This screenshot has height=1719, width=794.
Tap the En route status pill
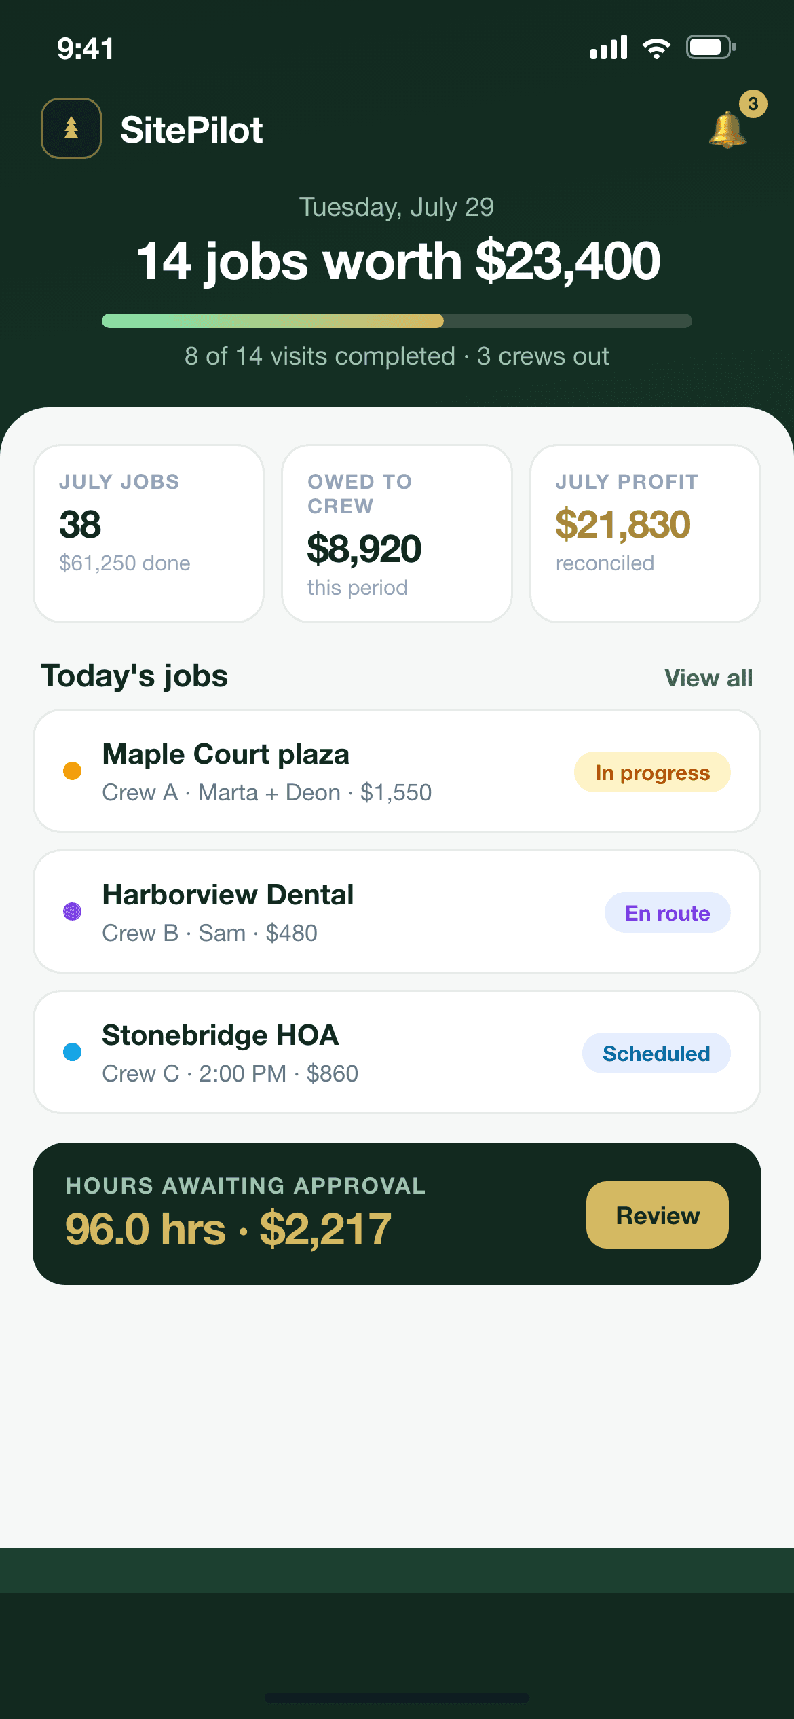click(667, 912)
